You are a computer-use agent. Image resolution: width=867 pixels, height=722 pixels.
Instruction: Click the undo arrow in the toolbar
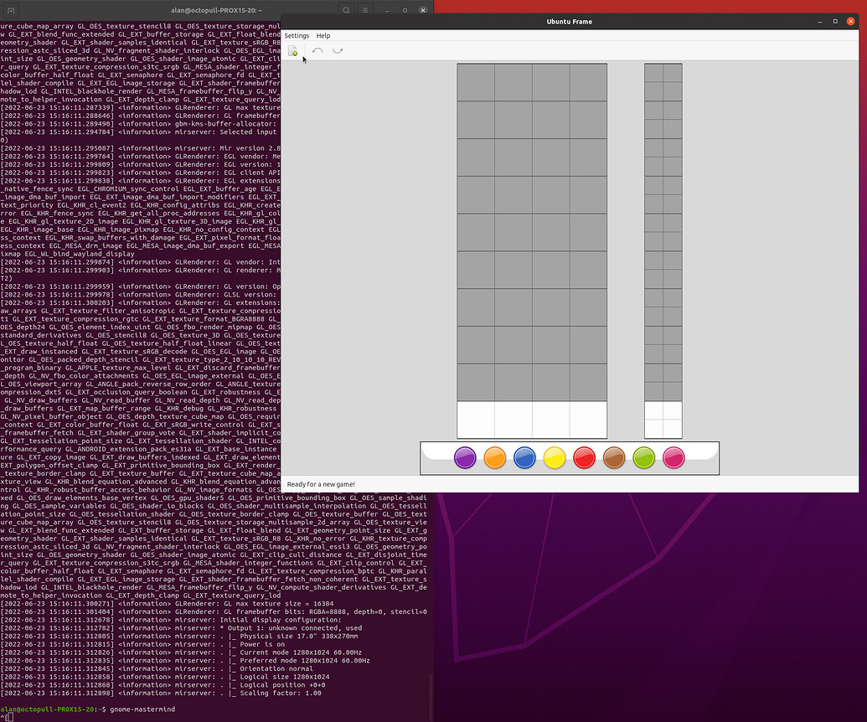tap(317, 51)
